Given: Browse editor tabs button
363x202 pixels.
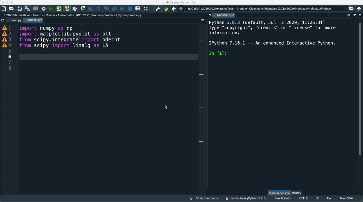Looking at the screenshot, I should point(3,20).
